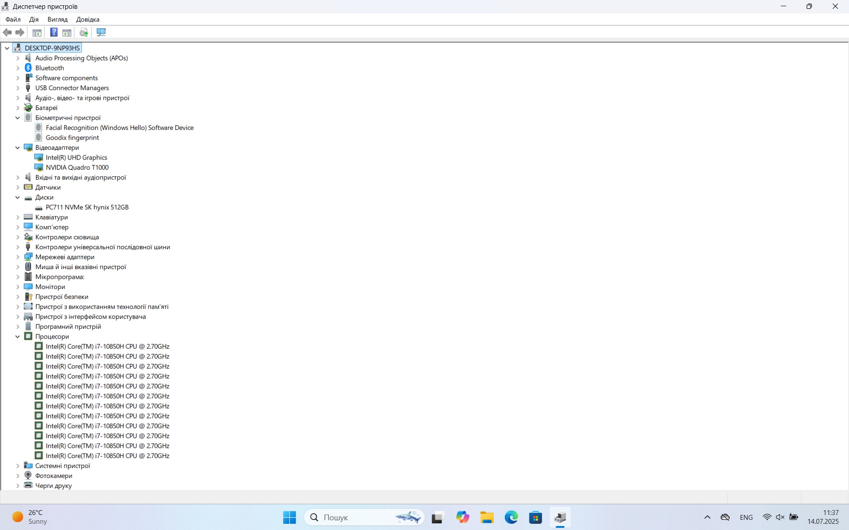Collapse the Відеоадаптери category
The width and height of the screenshot is (849, 530).
pos(18,147)
